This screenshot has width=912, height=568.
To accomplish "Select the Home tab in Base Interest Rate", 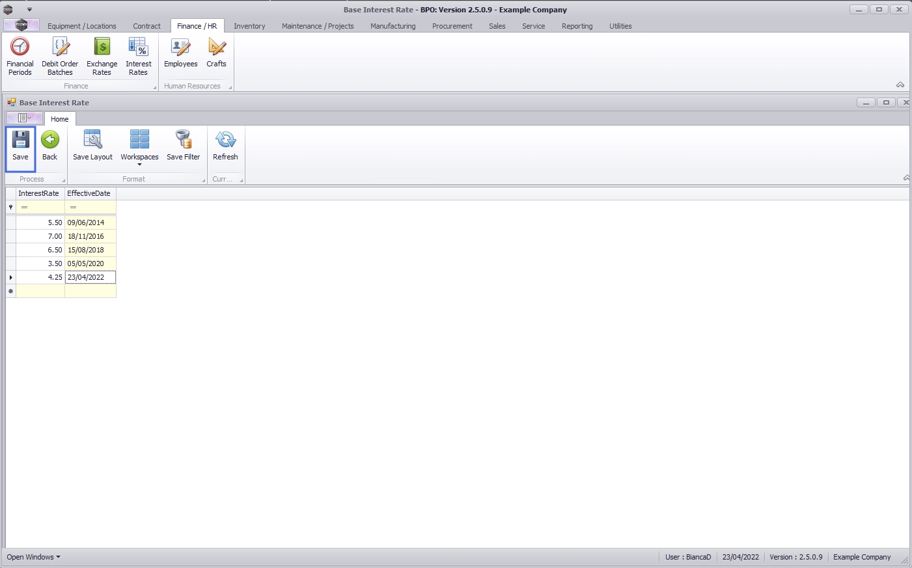I will [60, 119].
